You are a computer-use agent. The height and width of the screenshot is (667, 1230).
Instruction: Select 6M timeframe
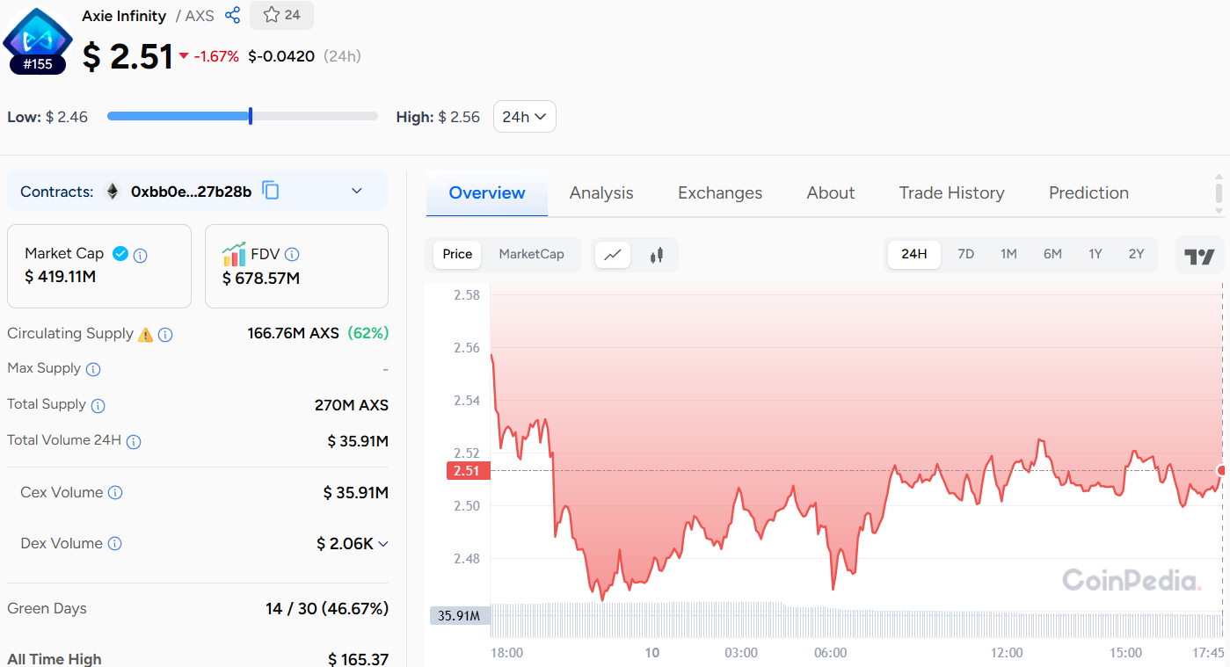click(x=1052, y=254)
